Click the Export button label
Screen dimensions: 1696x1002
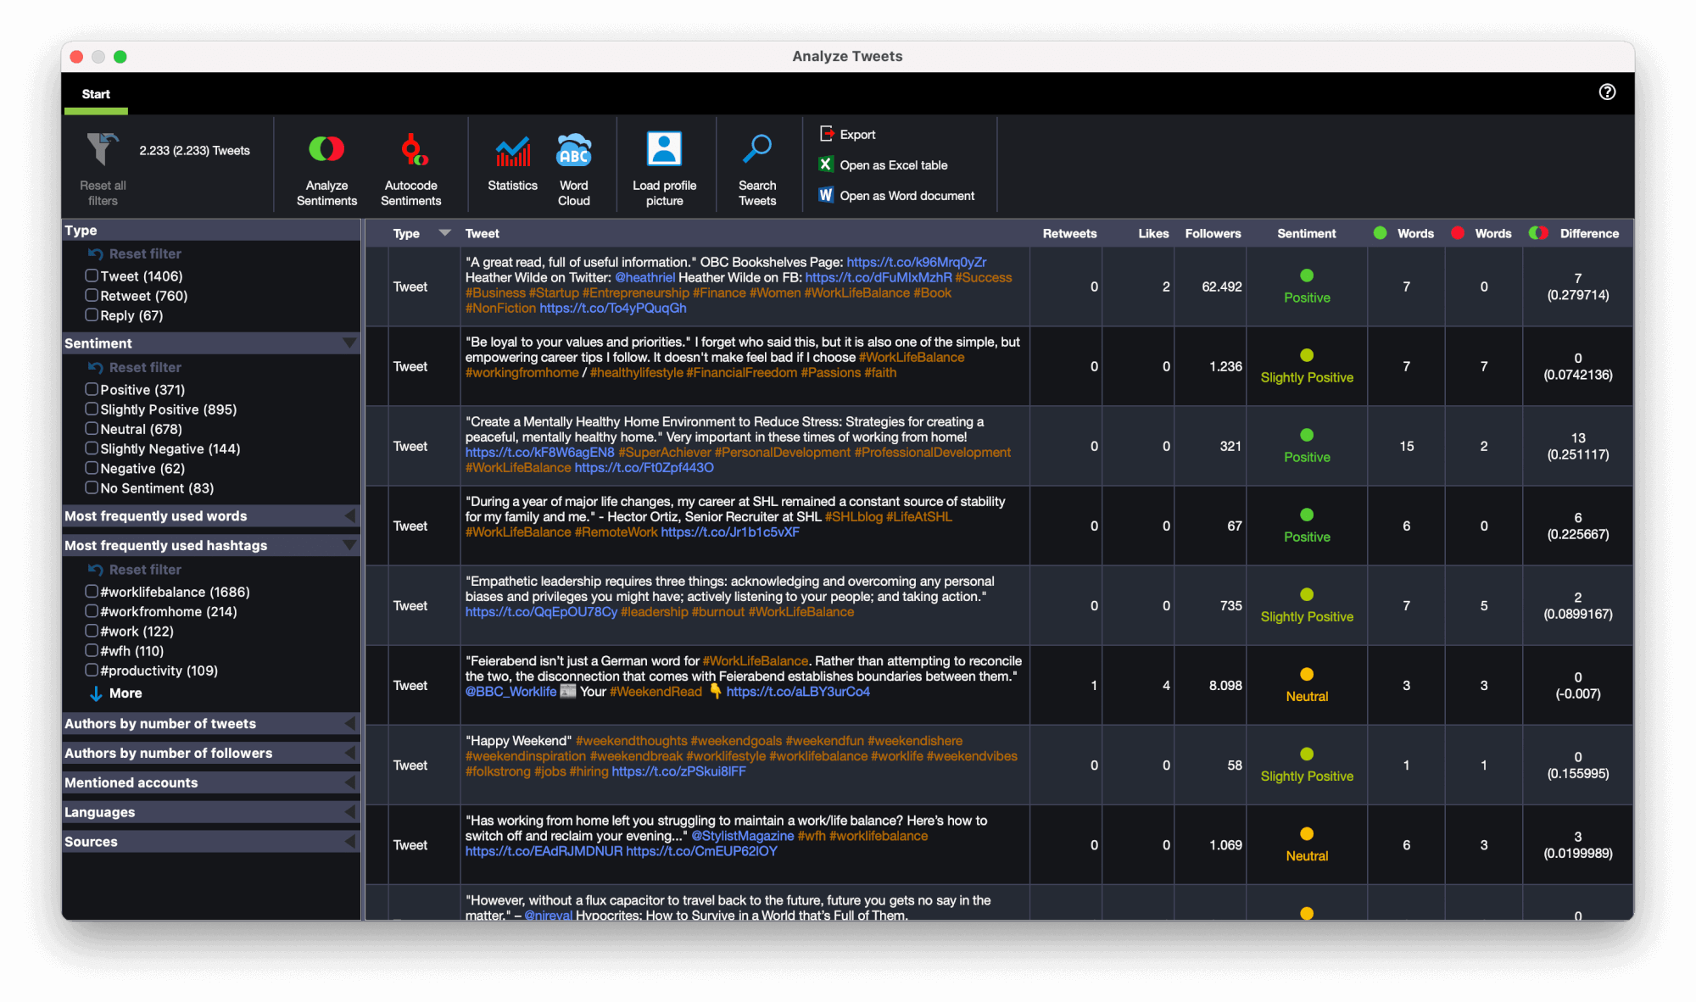point(857,134)
